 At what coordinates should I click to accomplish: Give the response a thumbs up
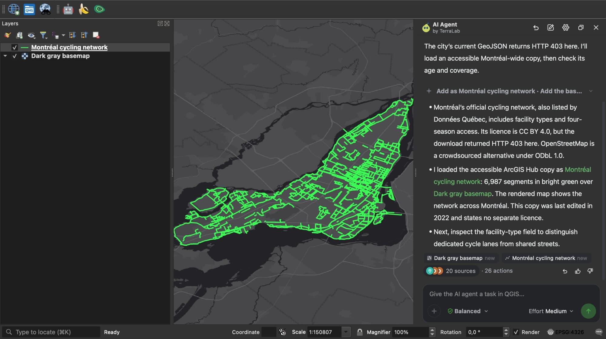tap(578, 271)
